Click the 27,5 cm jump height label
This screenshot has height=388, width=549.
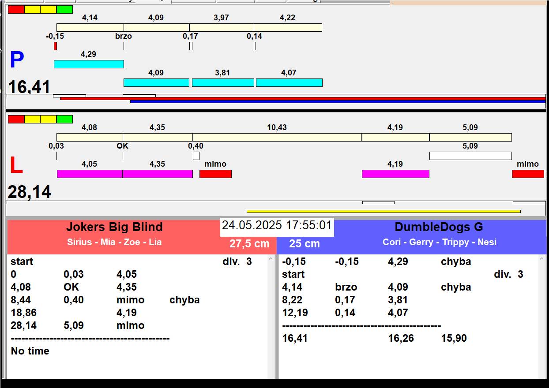[x=249, y=243]
